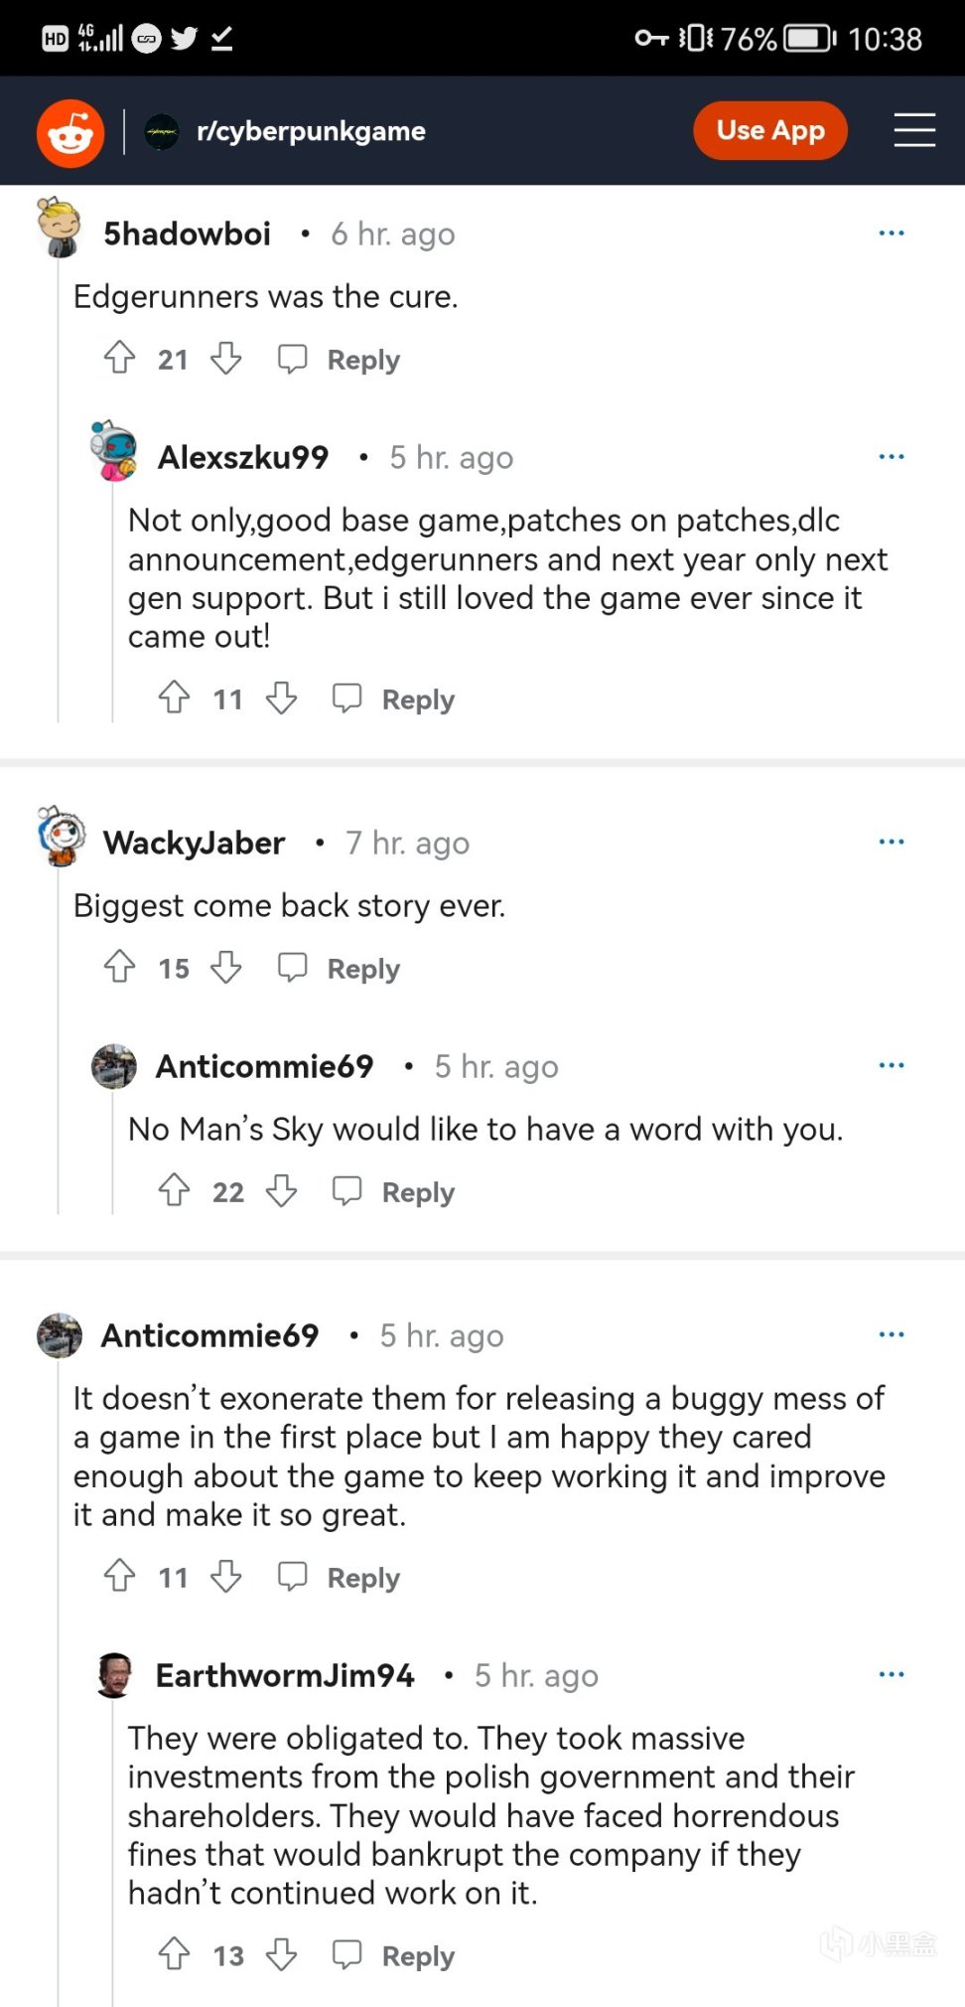The image size is (965, 2007).
Task: Open options for 5hadowboi's comment
Action: [x=891, y=233]
